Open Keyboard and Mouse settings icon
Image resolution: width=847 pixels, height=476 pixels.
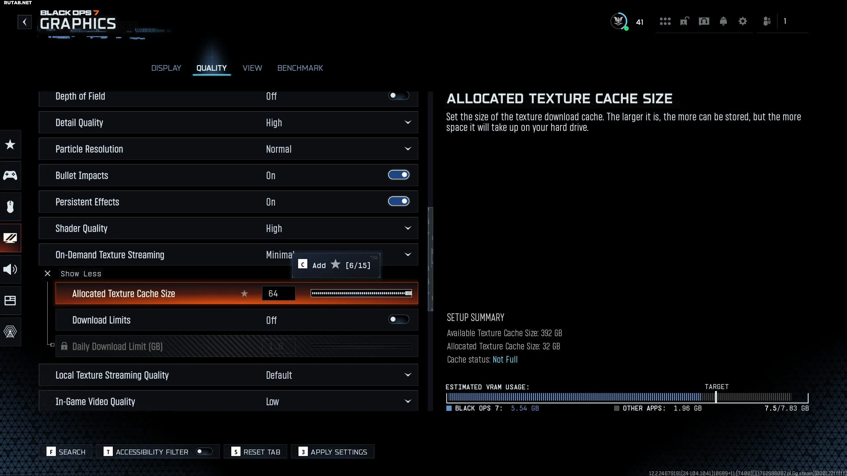(x=10, y=207)
